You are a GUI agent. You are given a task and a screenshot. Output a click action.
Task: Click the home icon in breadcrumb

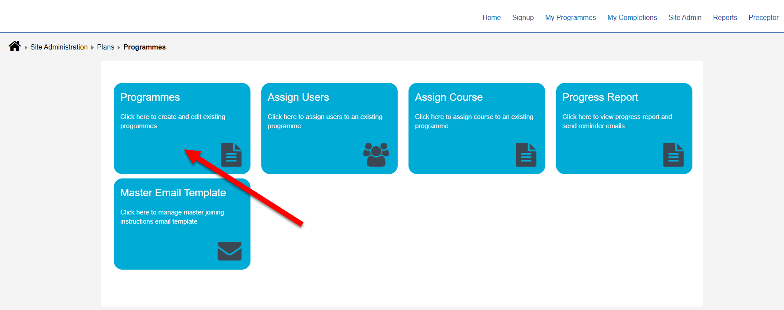coord(15,46)
